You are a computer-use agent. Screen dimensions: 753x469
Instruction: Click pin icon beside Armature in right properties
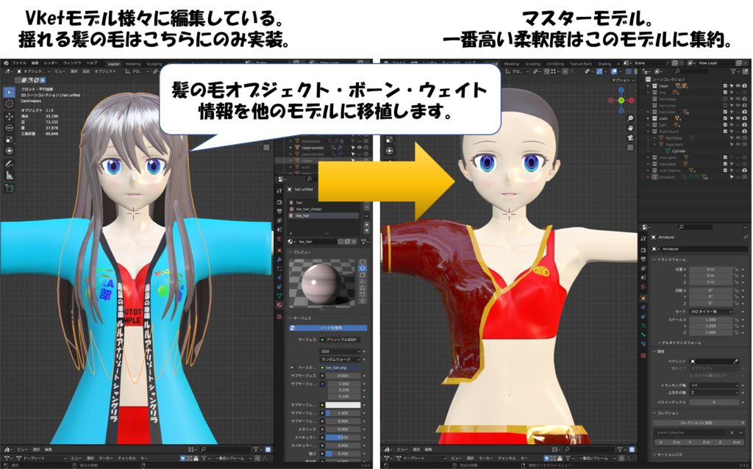[x=746, y=237]
